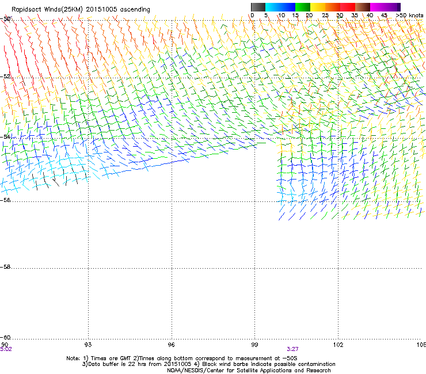Click the '99' longitude axis label

pos(254,345)
